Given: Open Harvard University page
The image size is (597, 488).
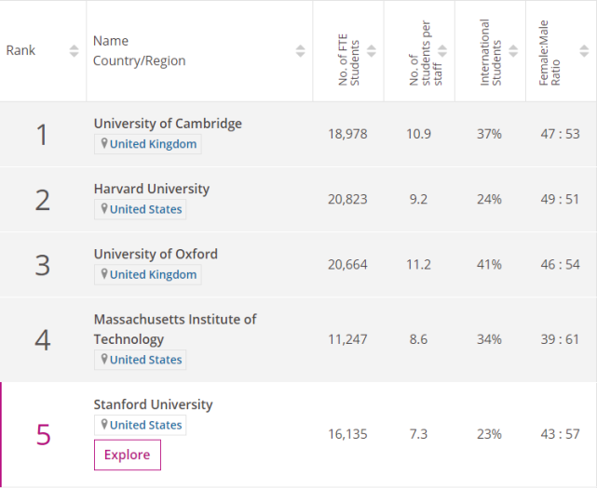Looking at the screenshot, I should click(x=152, y=189).
